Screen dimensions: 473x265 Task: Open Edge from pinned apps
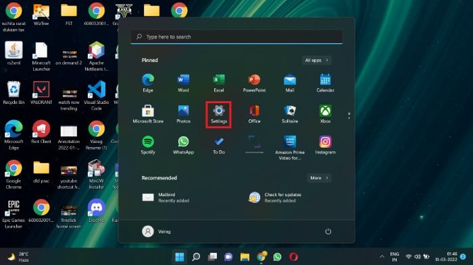148,83
